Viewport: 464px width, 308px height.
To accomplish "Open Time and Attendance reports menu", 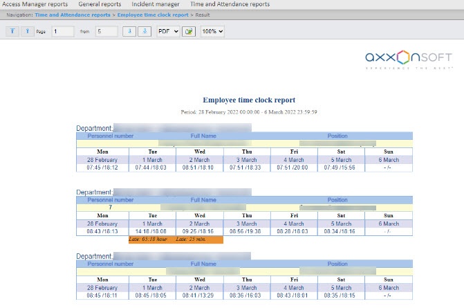I will [x=230, y=4].
